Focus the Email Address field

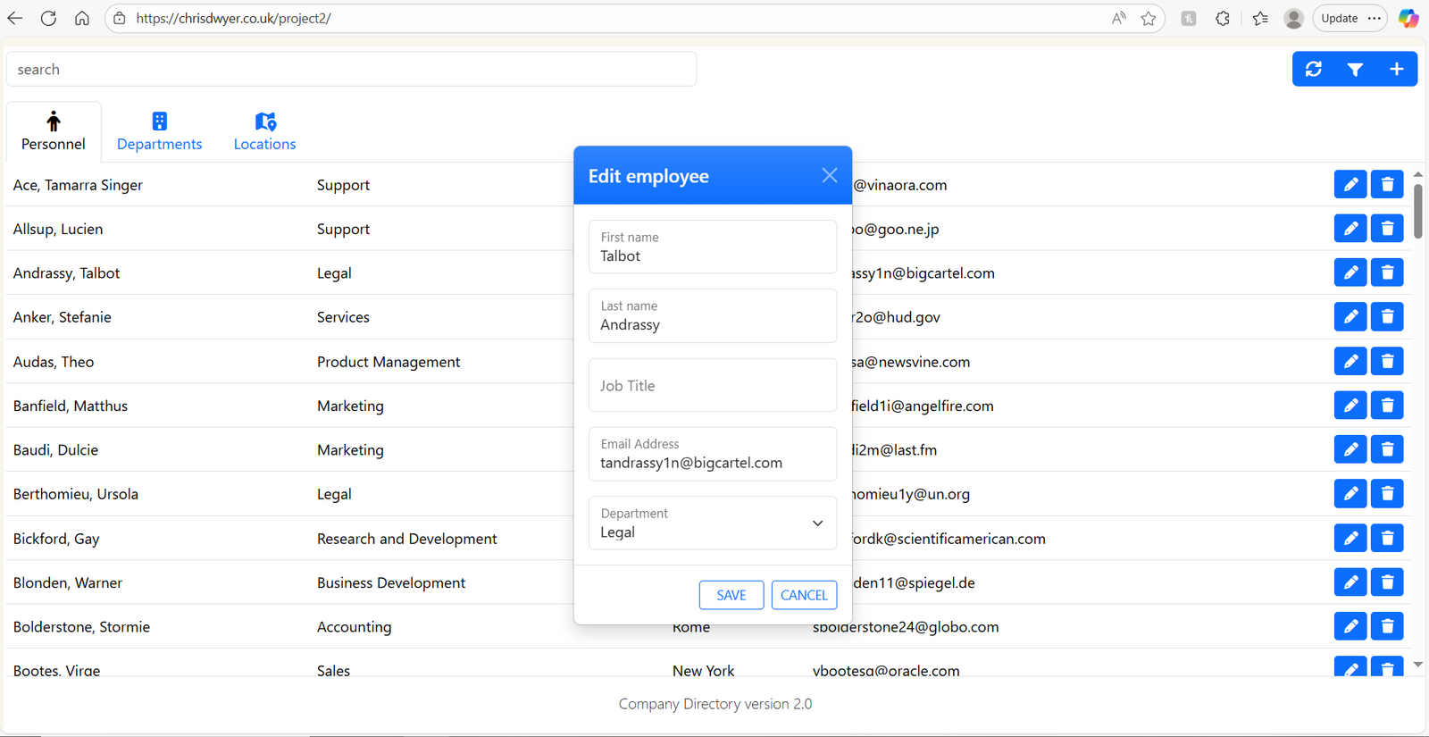(713, 454)
